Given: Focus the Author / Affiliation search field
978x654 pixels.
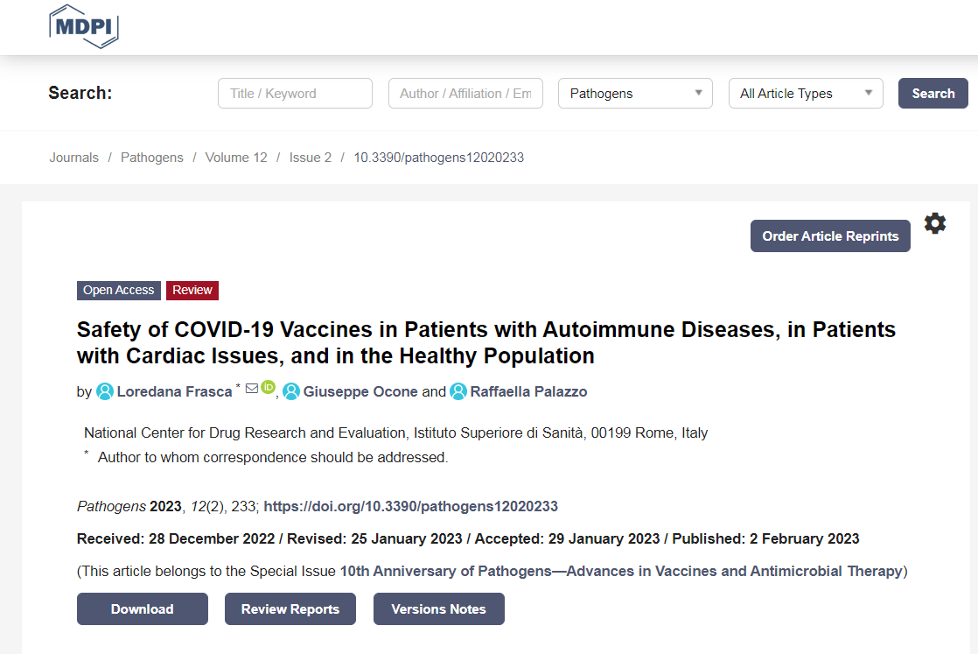Looking at the screenshot, I should coord(465,94).
